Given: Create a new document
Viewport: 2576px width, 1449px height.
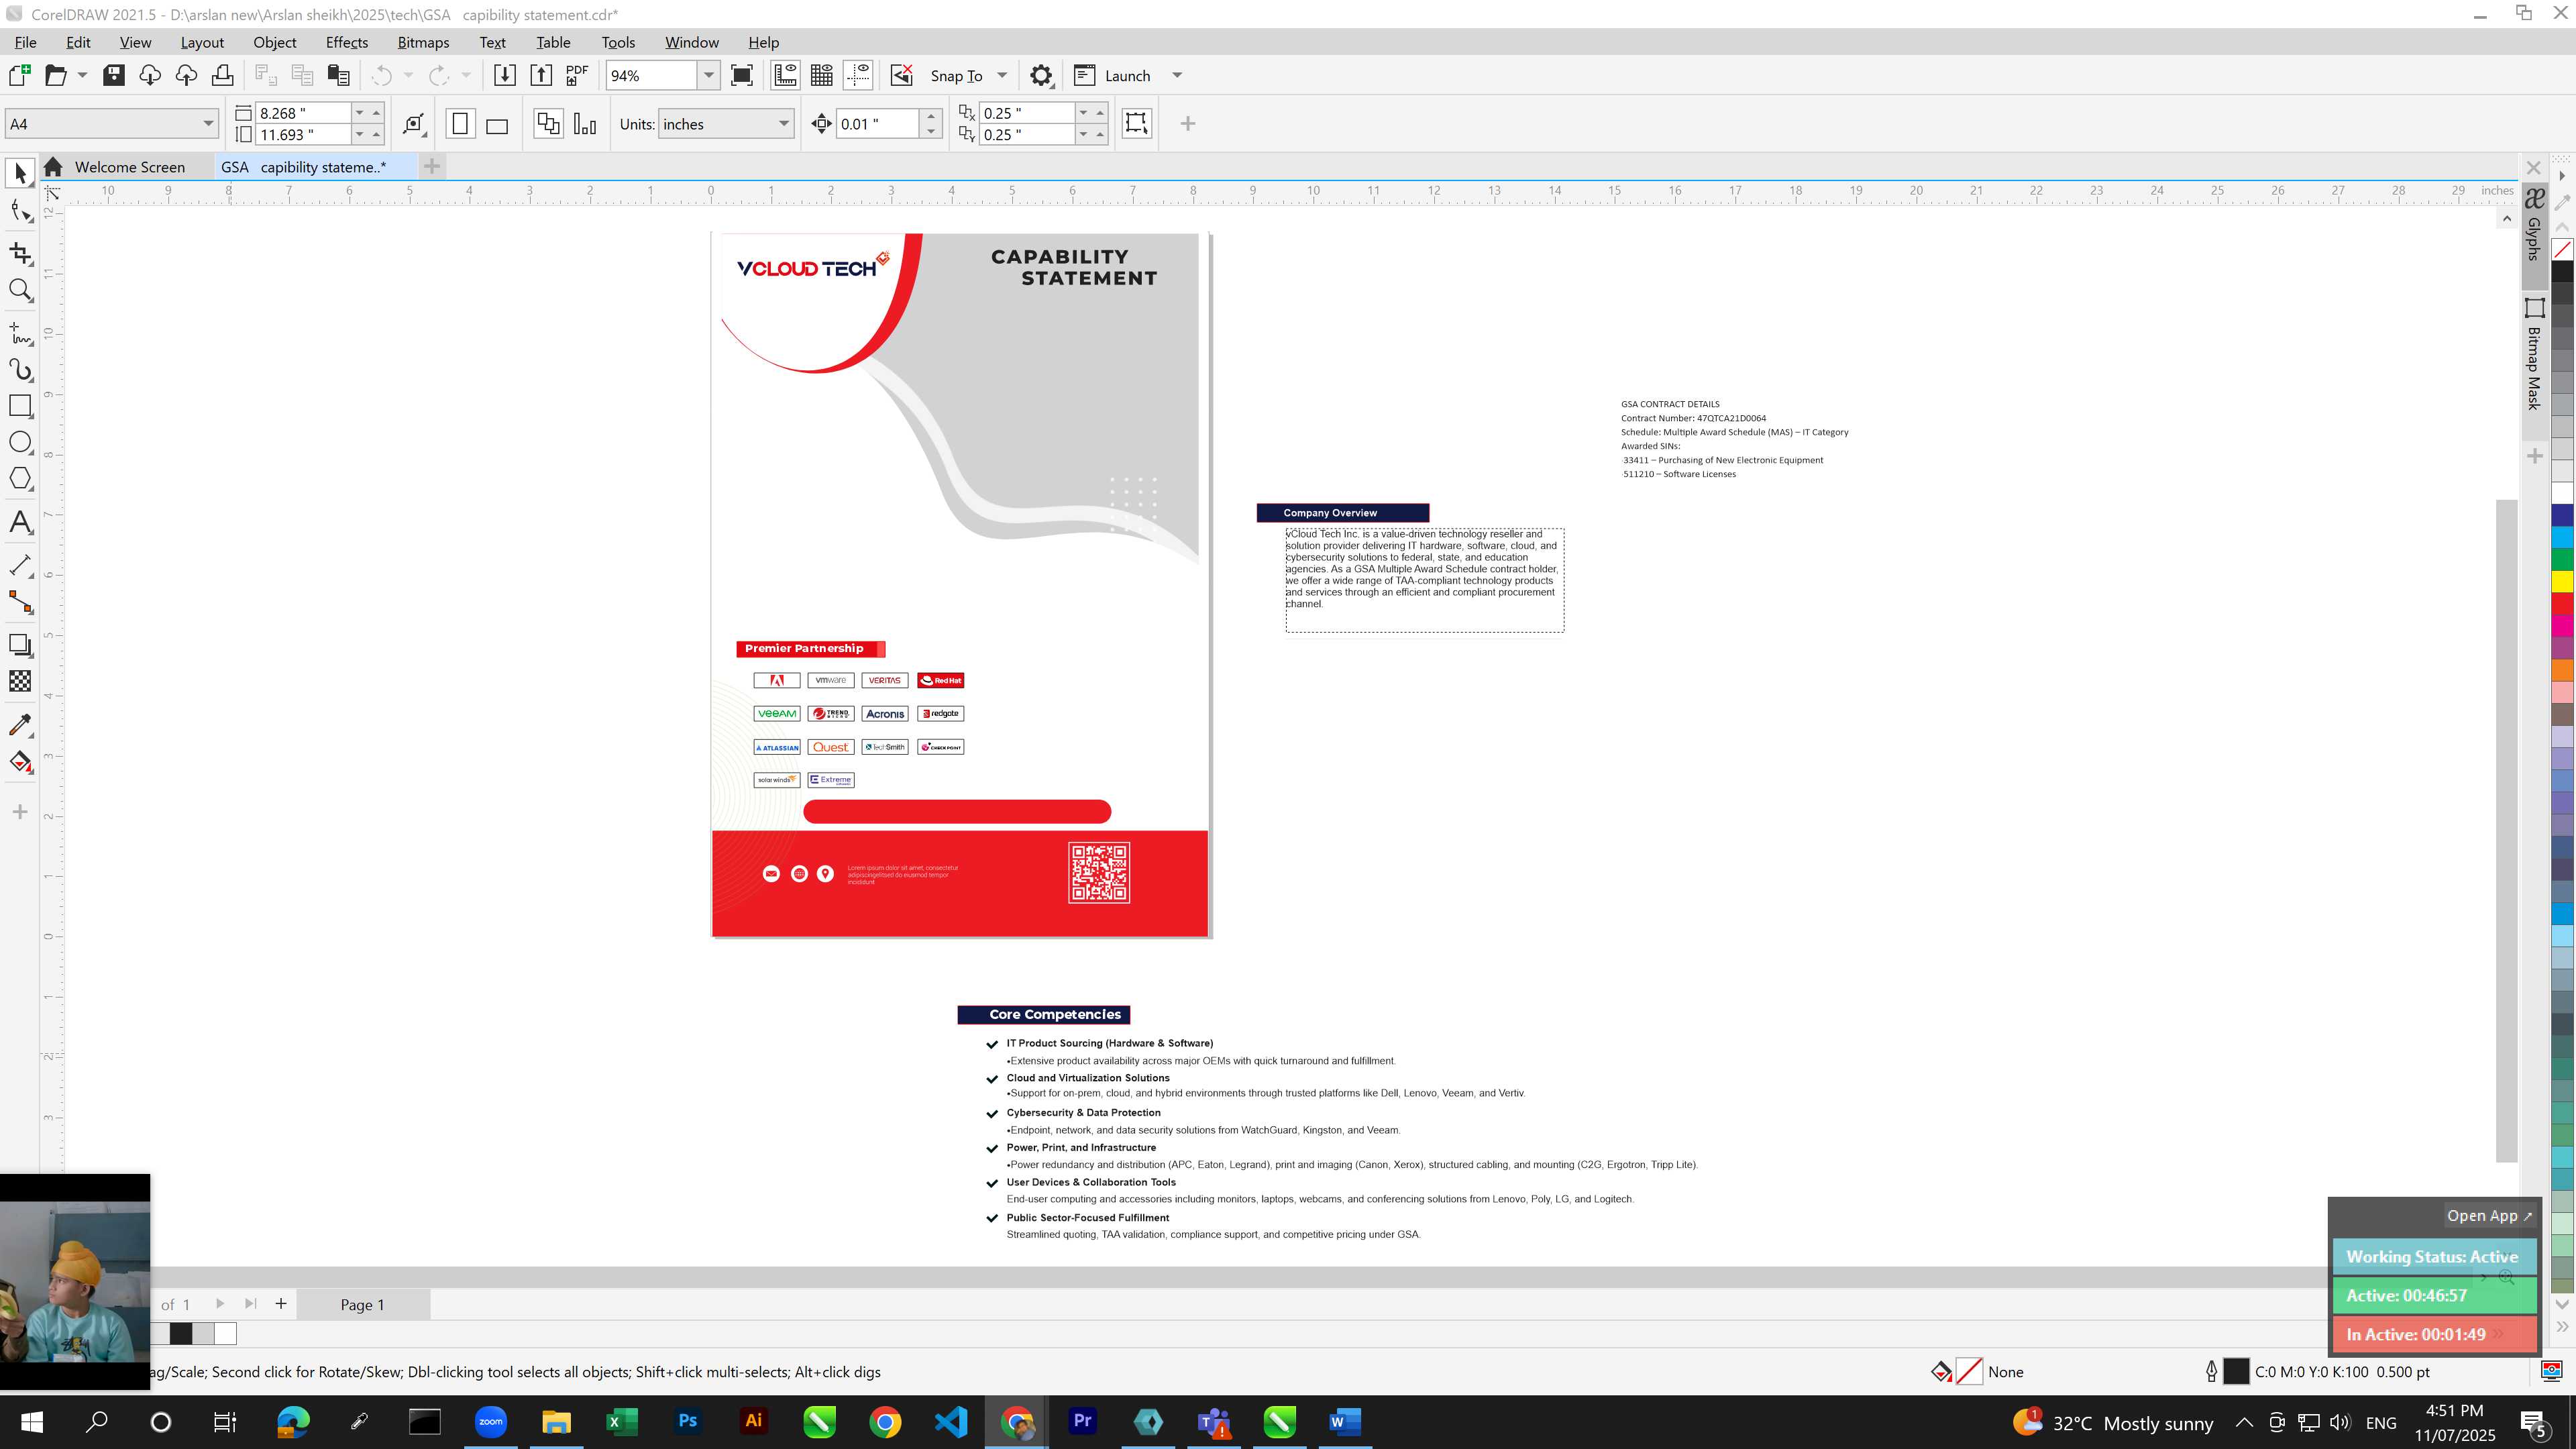Looking at the screenshot, I should point(19,75).
